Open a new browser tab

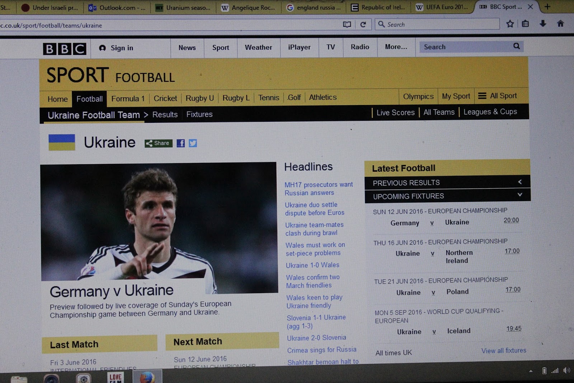coord(547,6)
